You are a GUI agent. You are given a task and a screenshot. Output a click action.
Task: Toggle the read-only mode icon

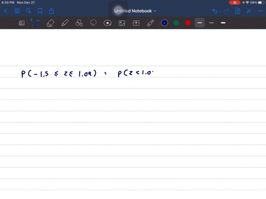(x=22, y=23)
